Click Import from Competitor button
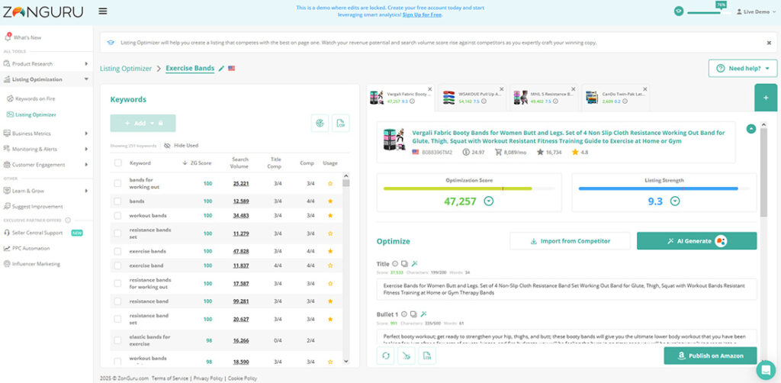The width and height of the screenshot is (781, 383). [x=570, y=241]
